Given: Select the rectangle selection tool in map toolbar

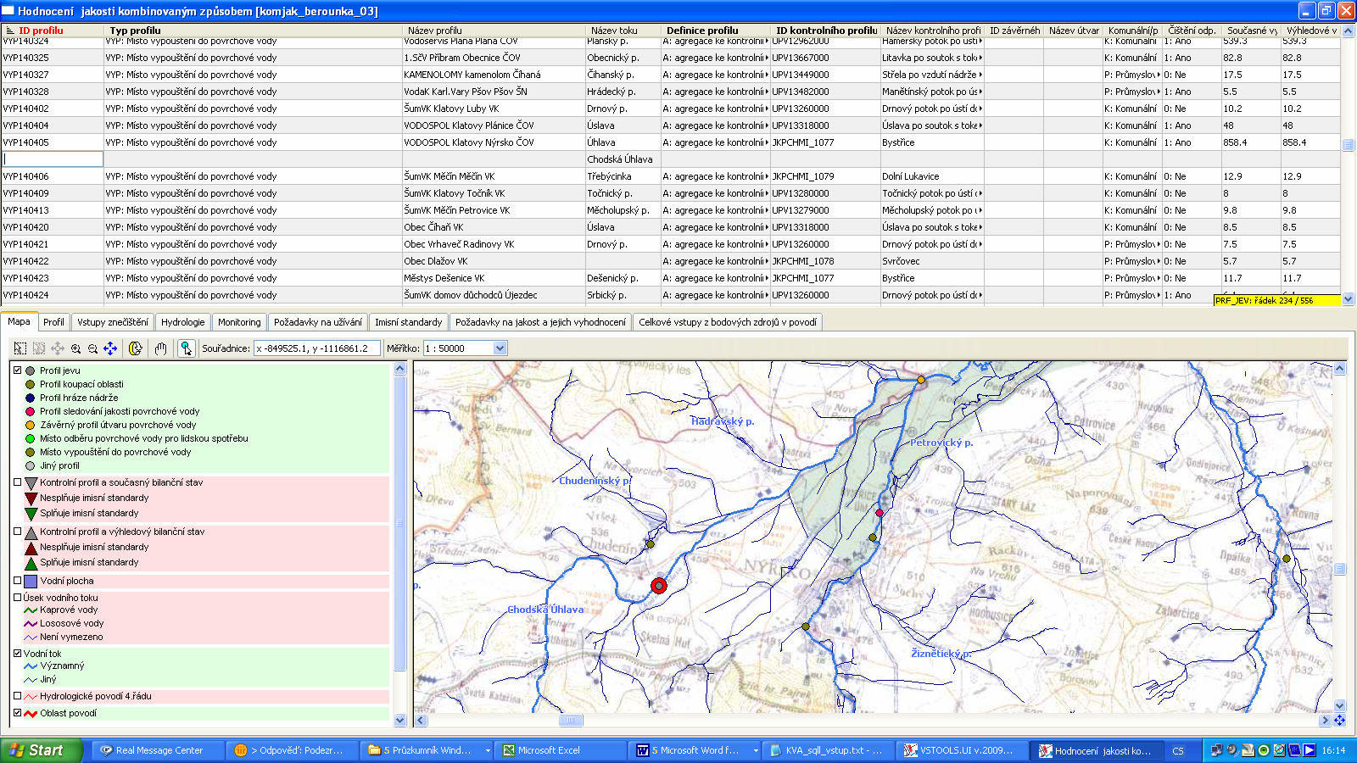Looking at the screenshot, I should (20, 348).
